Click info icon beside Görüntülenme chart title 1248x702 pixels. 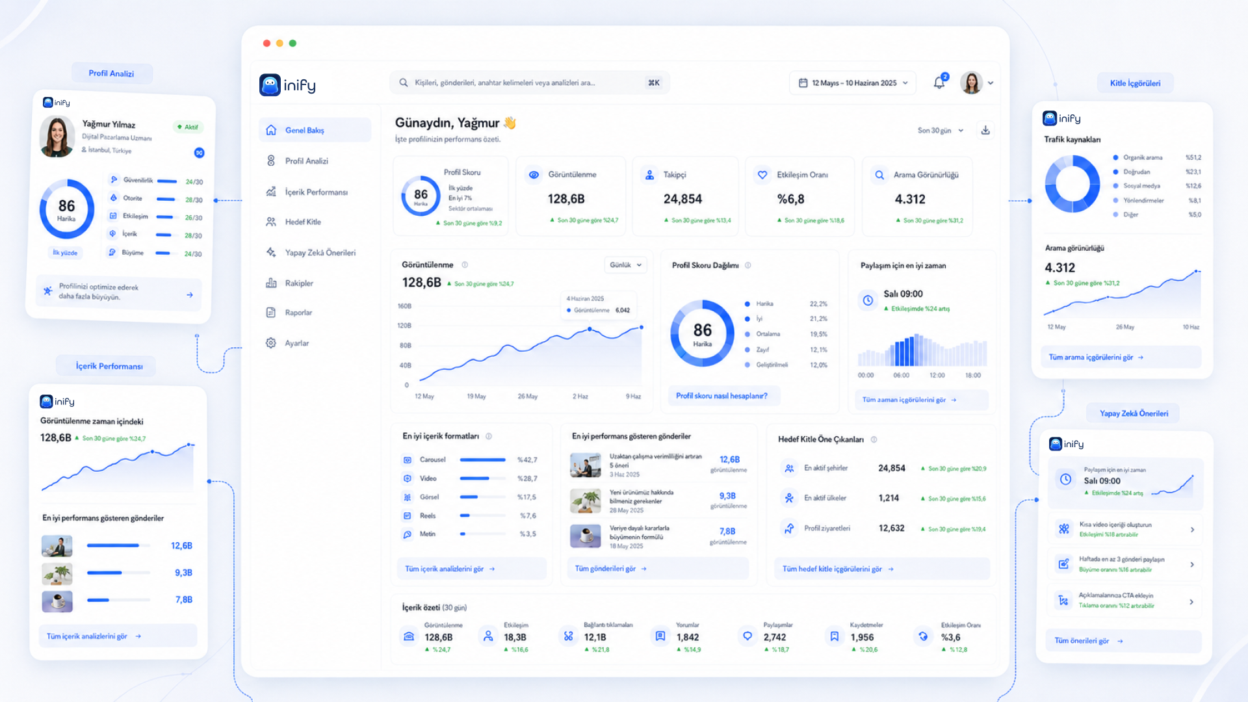(x=465, y=265)
